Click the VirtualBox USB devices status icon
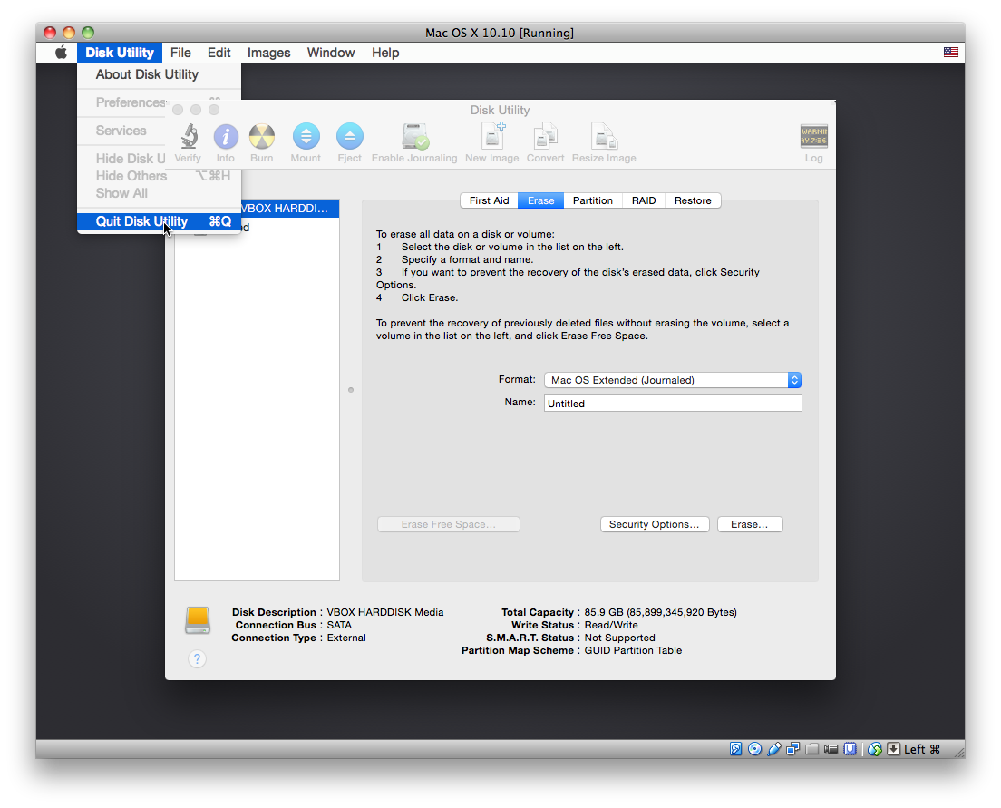Viewport: 1001px width, 808px height. (773, 748)
